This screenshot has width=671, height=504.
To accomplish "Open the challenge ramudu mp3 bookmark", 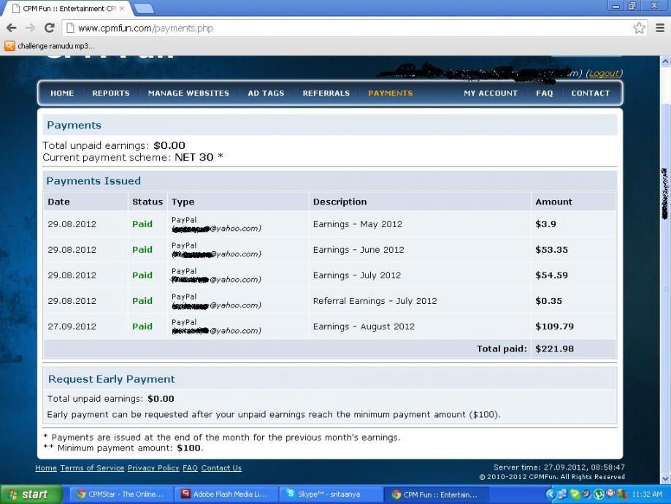I will tap(49, 46).
